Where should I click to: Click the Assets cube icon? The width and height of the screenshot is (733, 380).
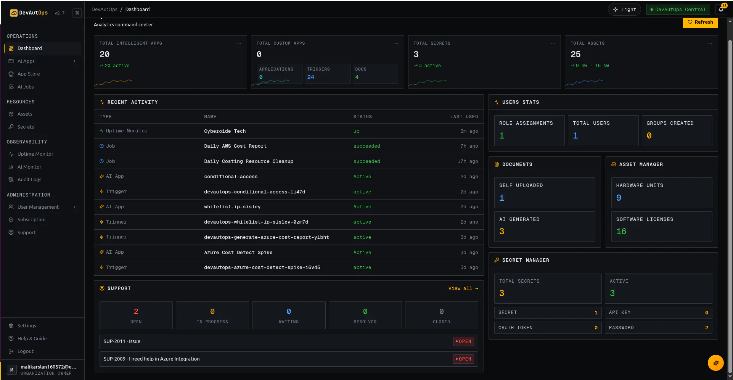(11, 114)
